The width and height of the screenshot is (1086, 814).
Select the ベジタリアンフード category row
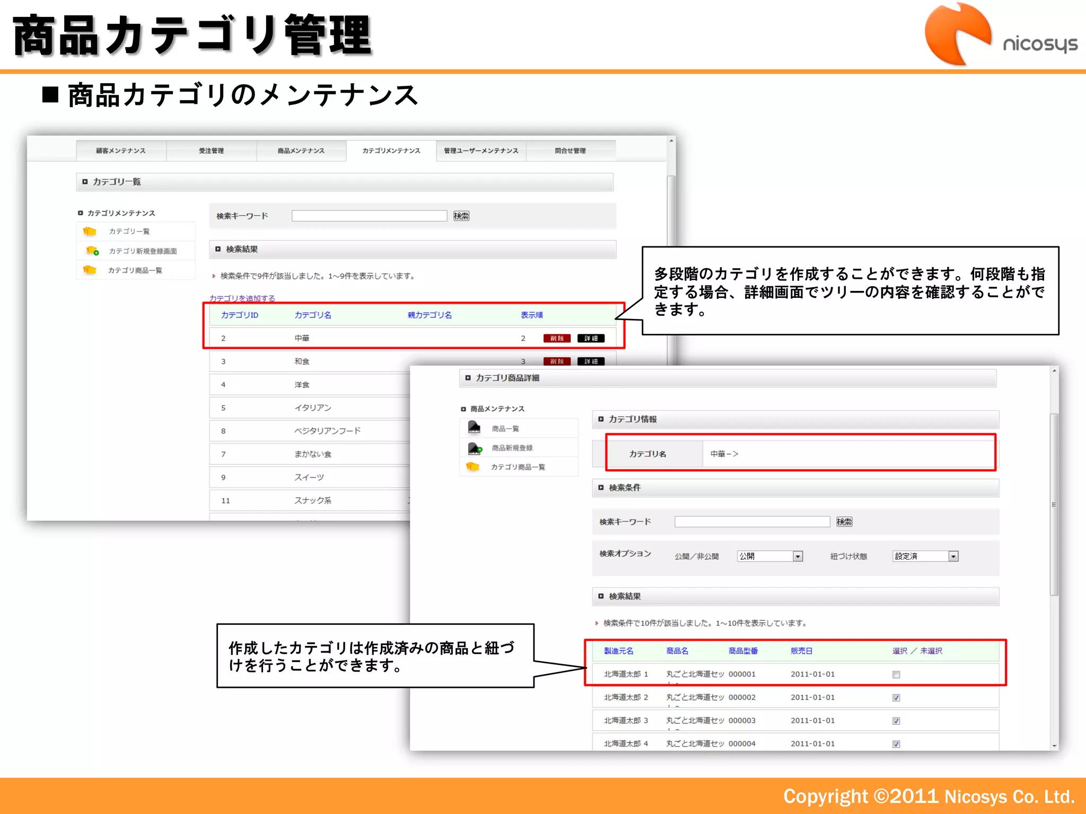310,431
